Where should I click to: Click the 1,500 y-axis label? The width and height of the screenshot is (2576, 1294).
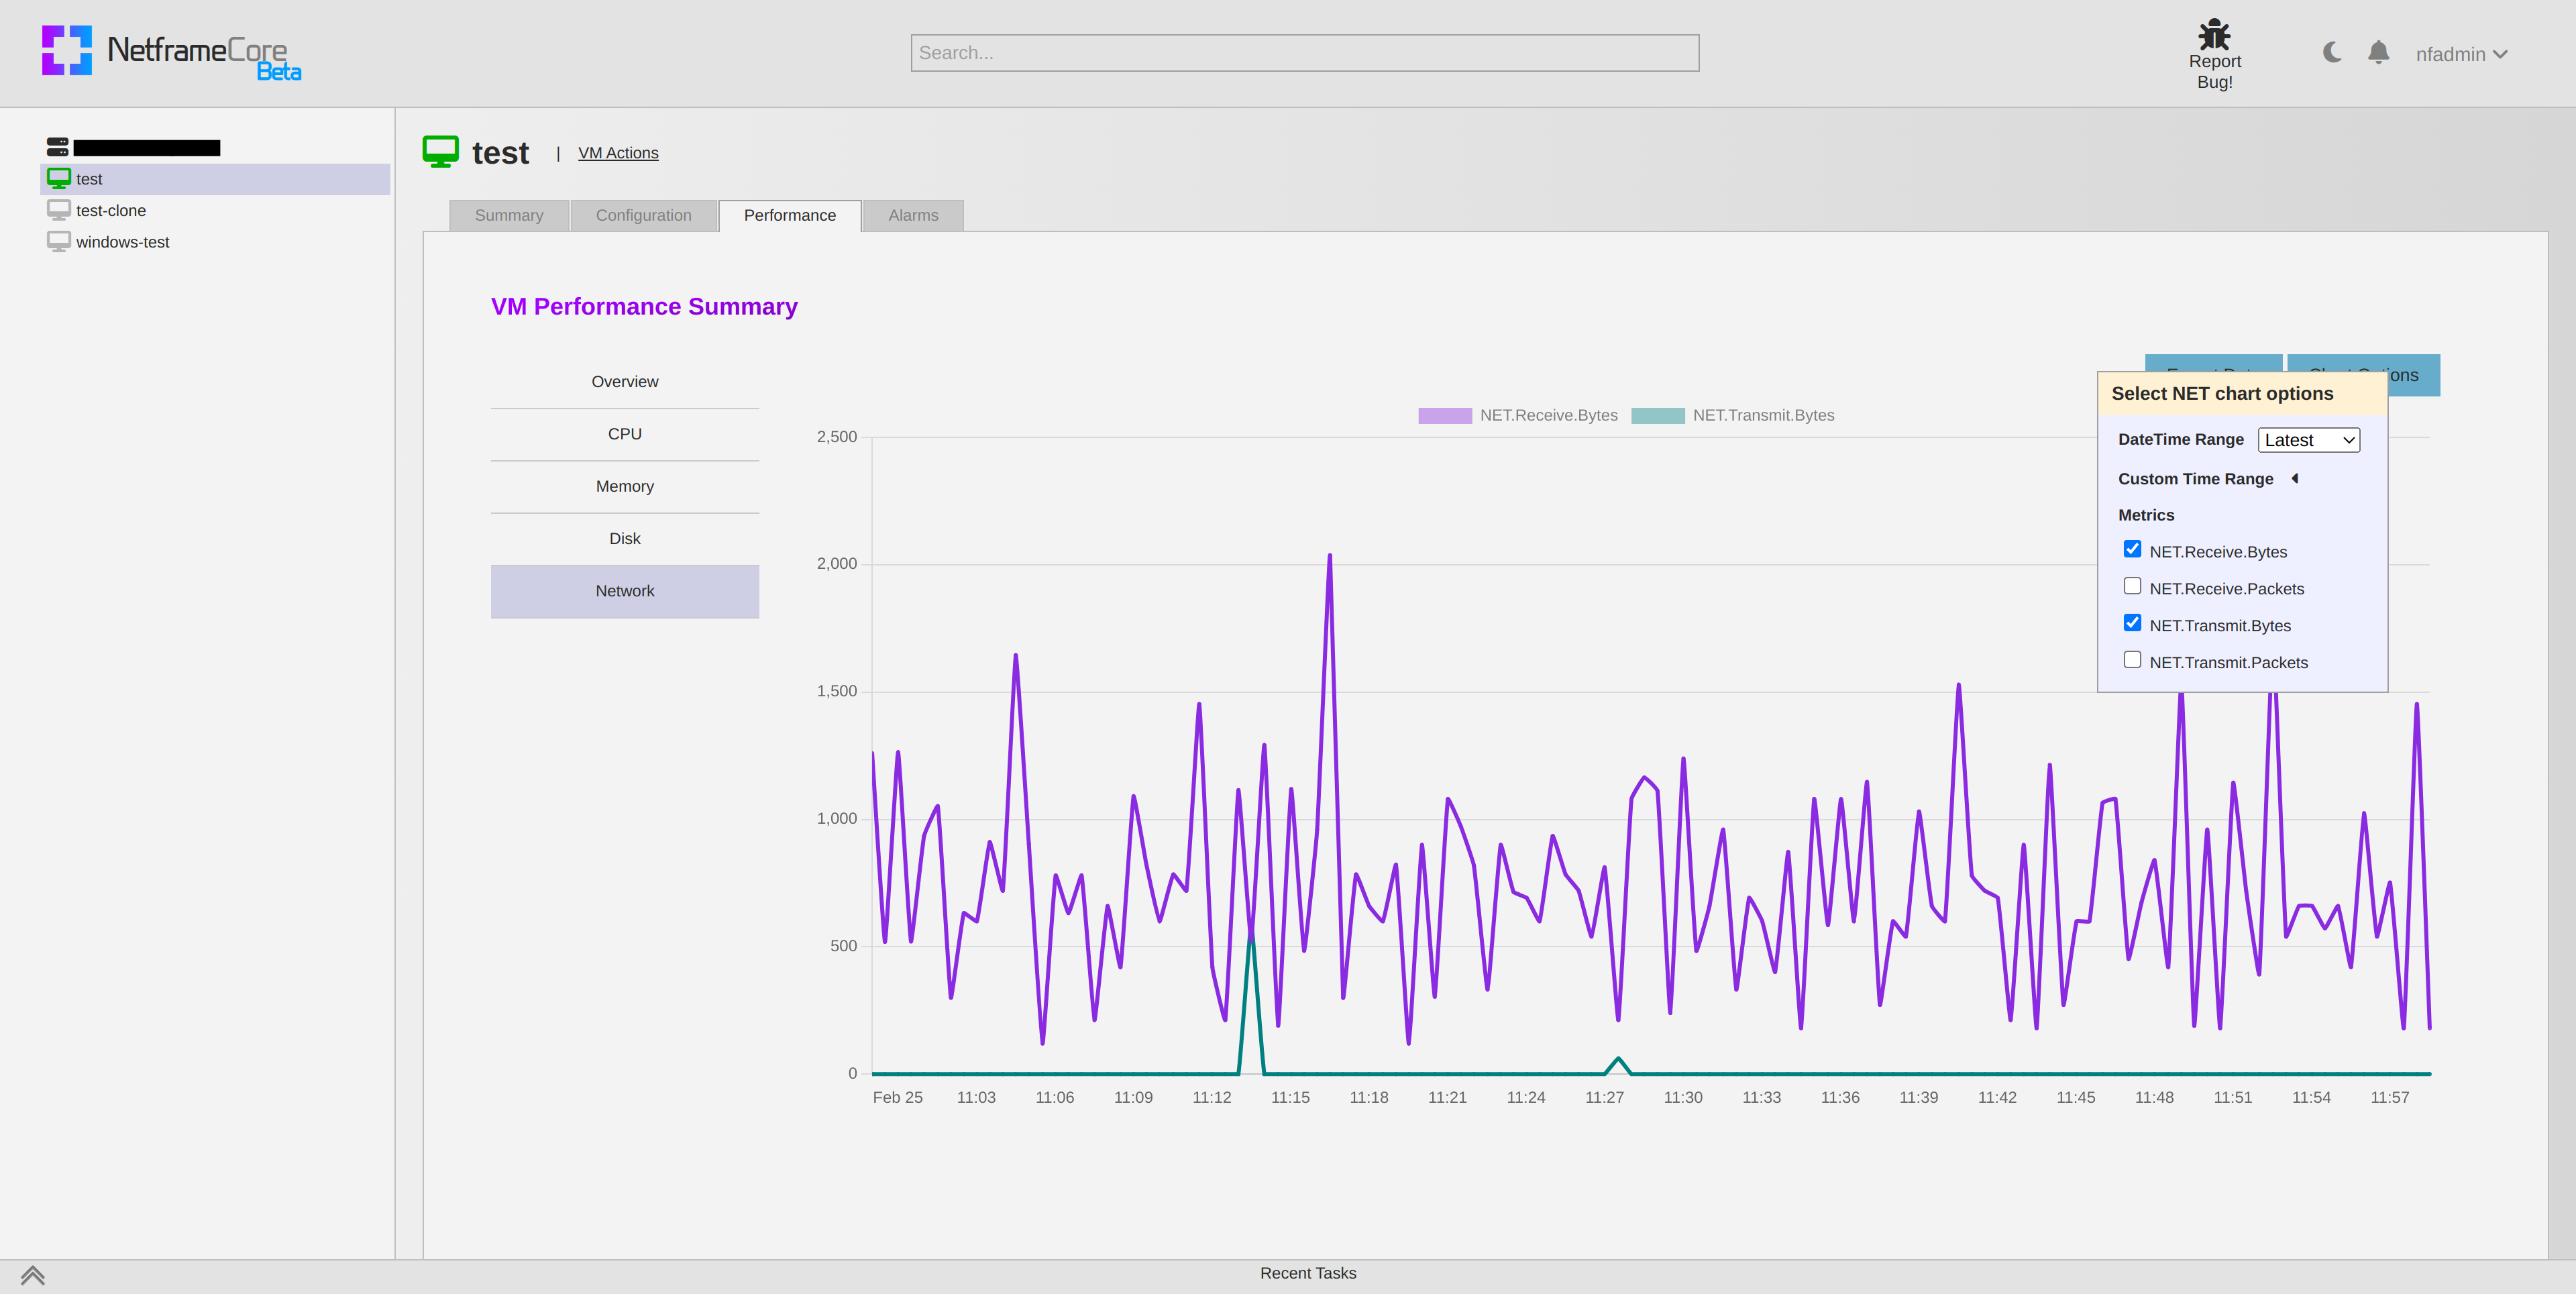tap(837, 691)
